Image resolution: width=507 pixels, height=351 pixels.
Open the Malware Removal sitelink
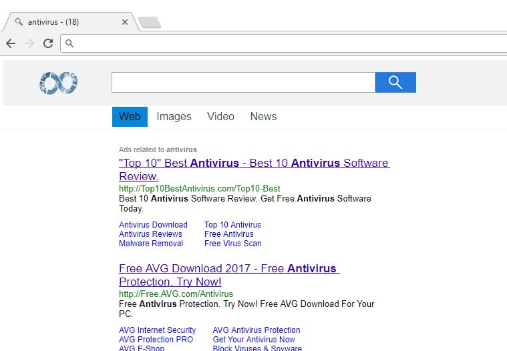tap(151, 244)
